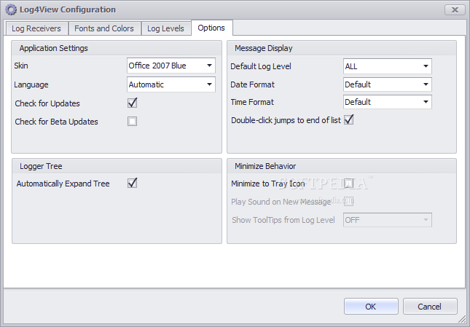470x327 pixels.
Task: Click the dialog resize grip at bottom-right corner
Action: coord(463,320)
